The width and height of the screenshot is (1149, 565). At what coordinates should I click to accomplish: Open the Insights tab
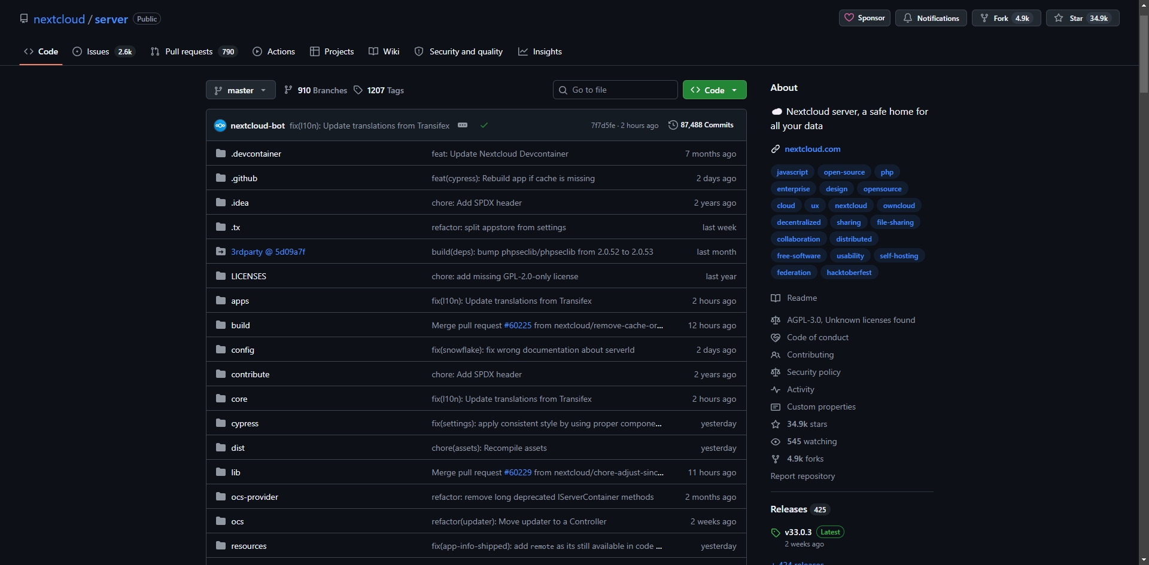tap(540, 51)
